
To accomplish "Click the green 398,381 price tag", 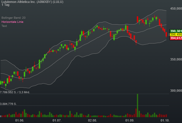I will [x=176, y=31].
